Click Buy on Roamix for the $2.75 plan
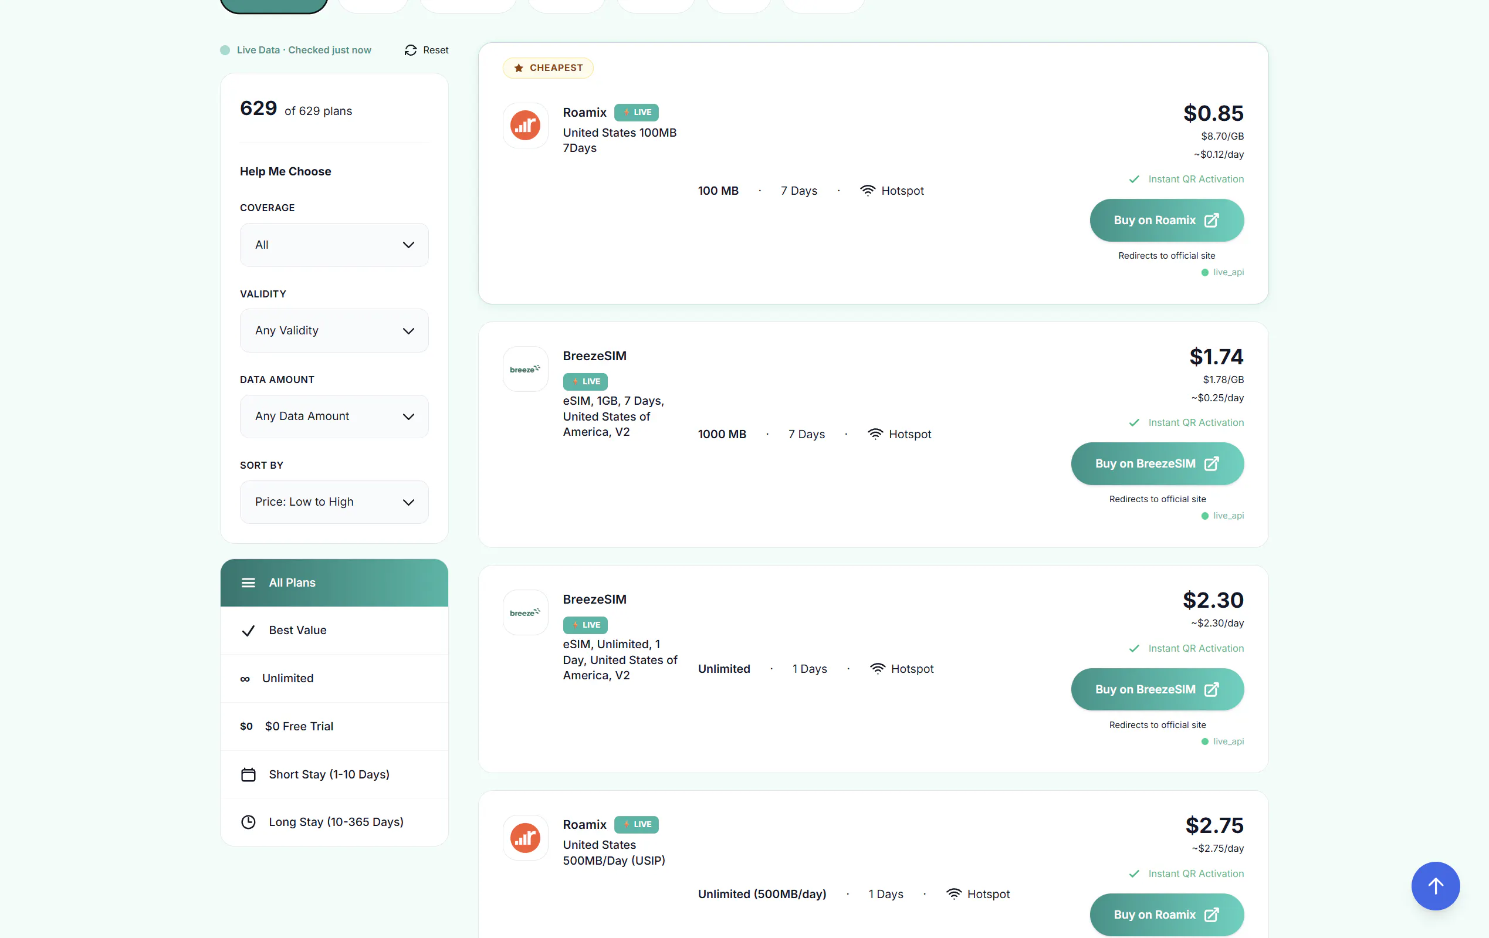This screenshot has width=1489, height=938. [1166, 915]
